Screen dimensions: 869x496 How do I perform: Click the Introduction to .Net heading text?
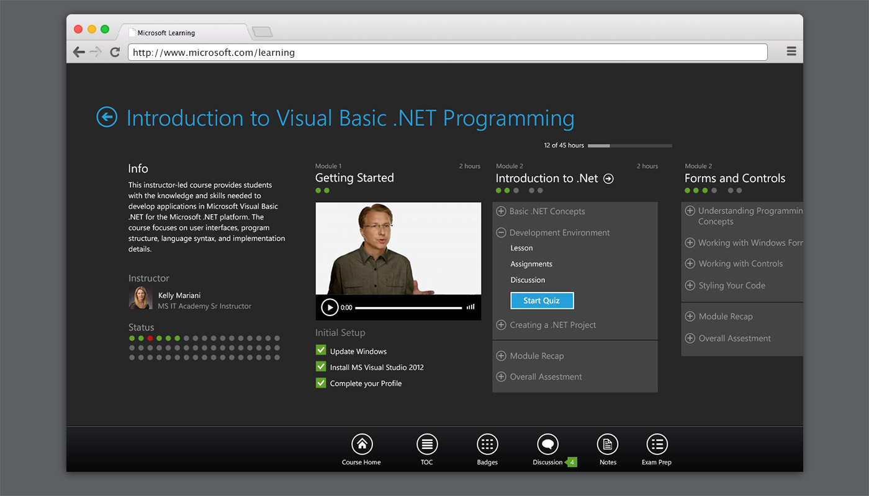(547, 179)
